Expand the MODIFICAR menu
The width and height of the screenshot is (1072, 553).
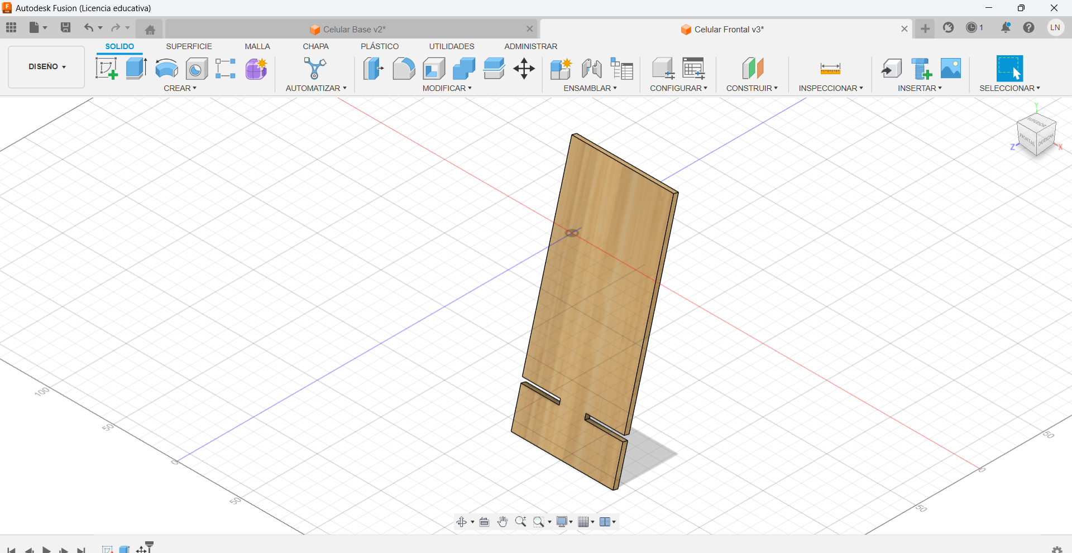447,88
